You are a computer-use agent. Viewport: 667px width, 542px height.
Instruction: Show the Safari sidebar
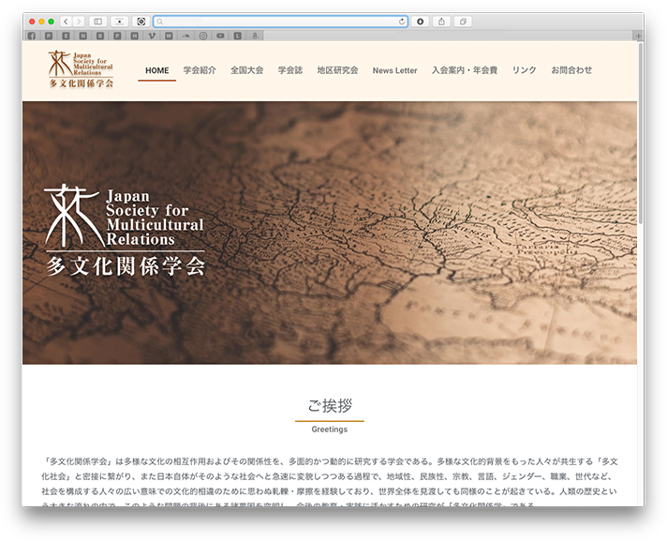click(x=97, y=22)
